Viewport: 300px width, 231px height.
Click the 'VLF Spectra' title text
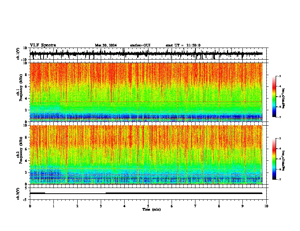click(x=43, y=45)
